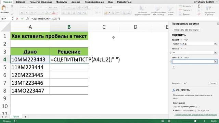Screen dimensions: 219x123
Task: Click the increase indent icon
Action: click(x=85, y=13)
